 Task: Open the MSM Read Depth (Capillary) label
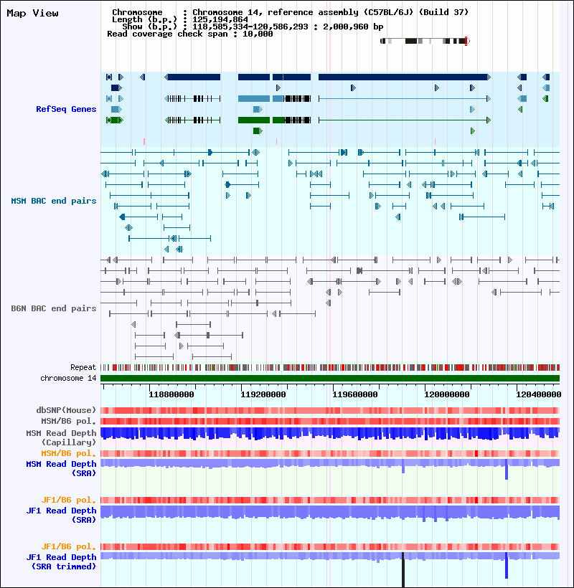61,437
